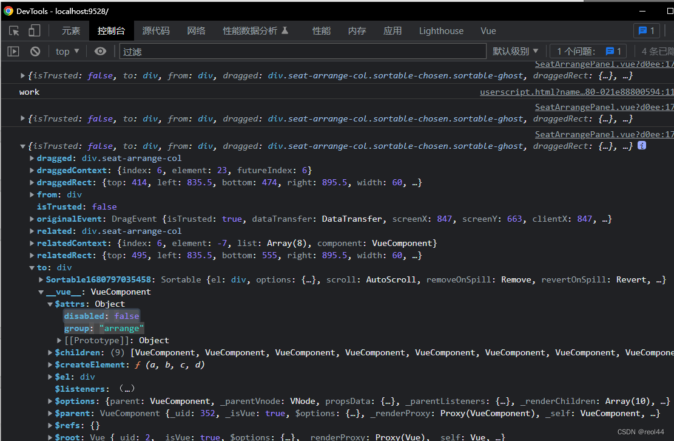Clear the console with the ban icon
Viewport: 674px width, 441px height.
point(35,52)
